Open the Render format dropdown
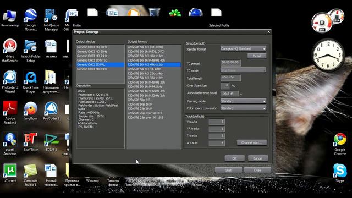The height and width of the screenshot is (198, 352). coord(243,48)
